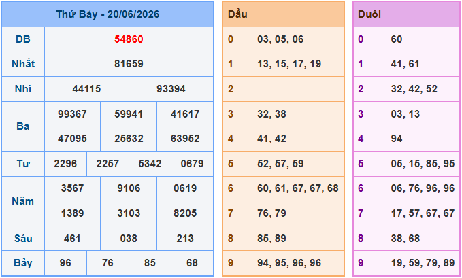Select Đuôi values "38, 68"
462x278 pixels.
click(406, 239)
